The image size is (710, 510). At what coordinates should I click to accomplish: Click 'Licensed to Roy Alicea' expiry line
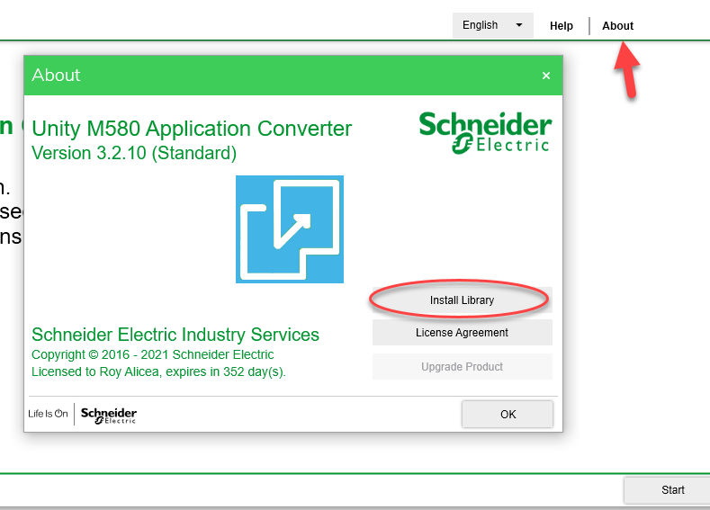point(158,372)
